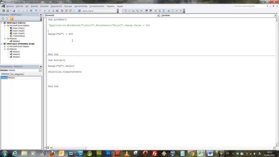The height and width of the screenshot is (157, 279).
Task: Open the Depuración menu
Action: click(56, 6)
